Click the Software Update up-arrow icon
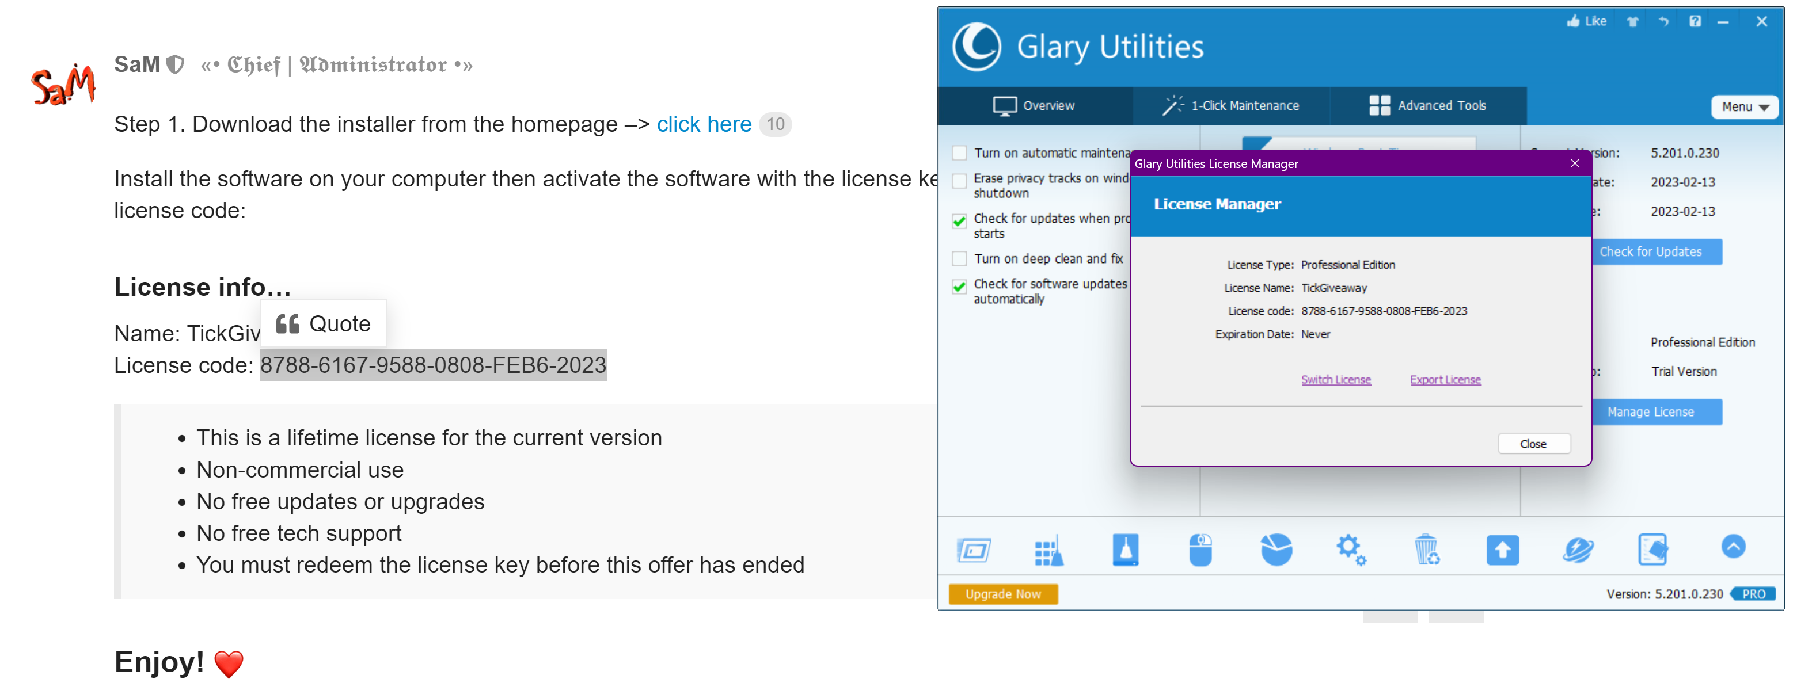 coord(1502,550)
